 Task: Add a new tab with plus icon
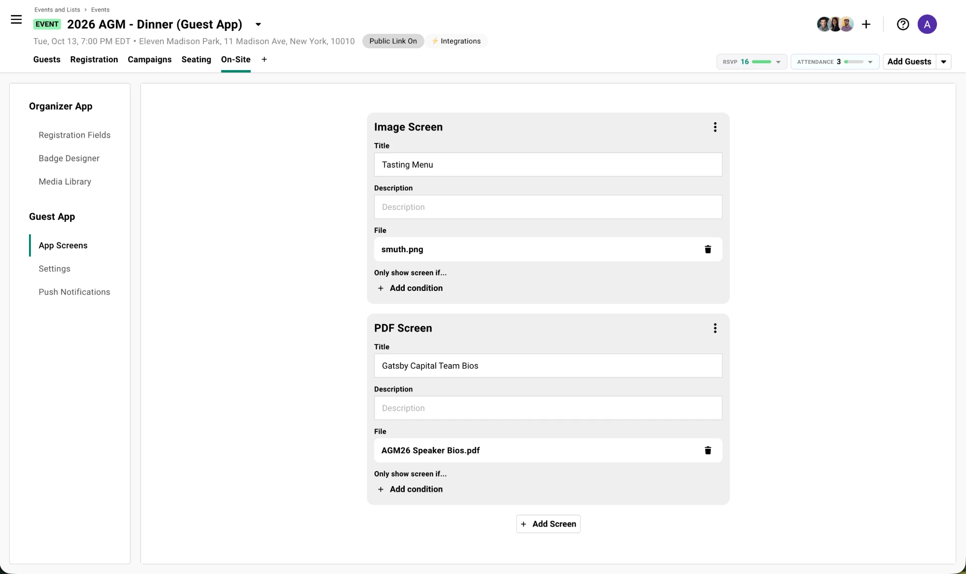click(x=264, y=59)
